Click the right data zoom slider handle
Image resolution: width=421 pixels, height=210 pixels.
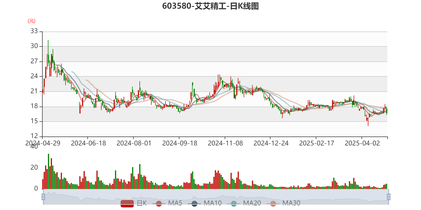tap(389, 197)
